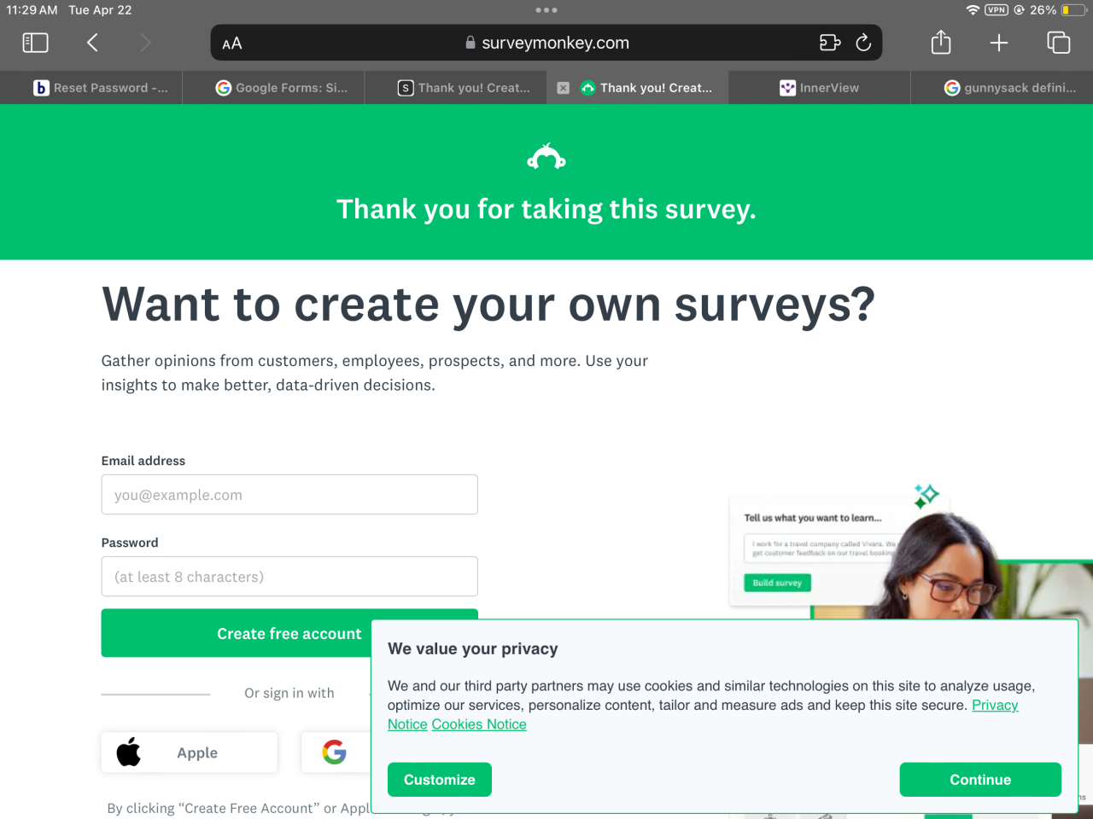1093x819 pixels.
Task: Show the tab overview grid
Action: [x=1058, y=43]
